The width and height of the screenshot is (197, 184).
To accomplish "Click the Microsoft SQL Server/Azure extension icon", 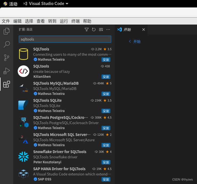I will 23,139.
